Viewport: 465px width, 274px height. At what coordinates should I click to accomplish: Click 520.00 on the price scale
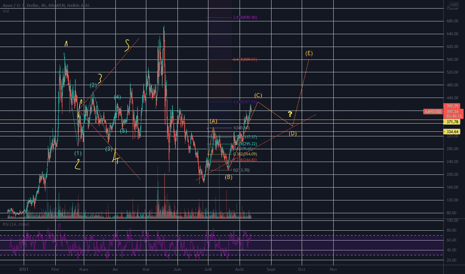(452, 72)
